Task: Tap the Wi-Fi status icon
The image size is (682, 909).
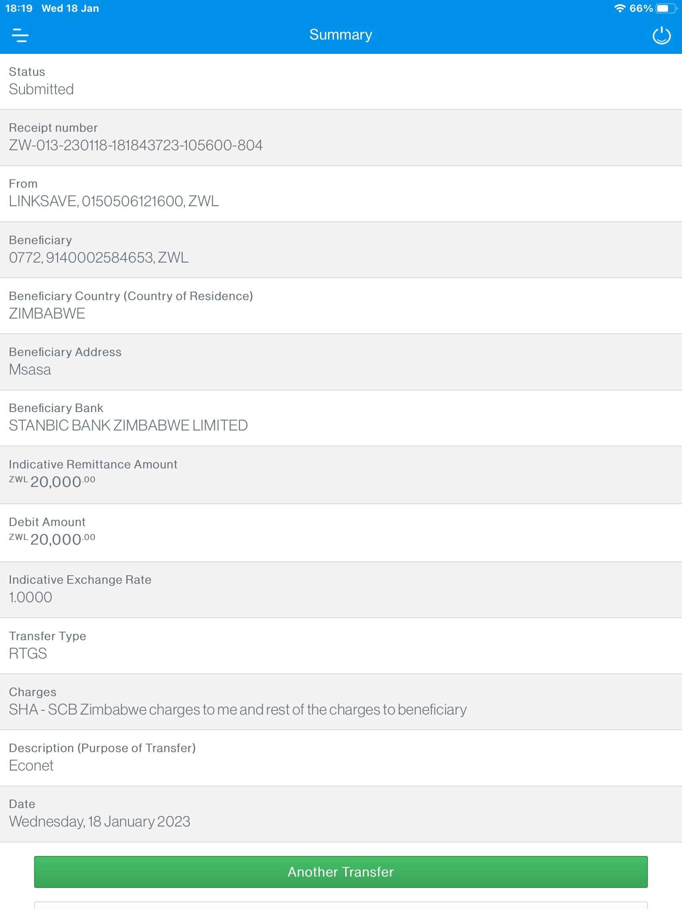Action: point(620,8)
